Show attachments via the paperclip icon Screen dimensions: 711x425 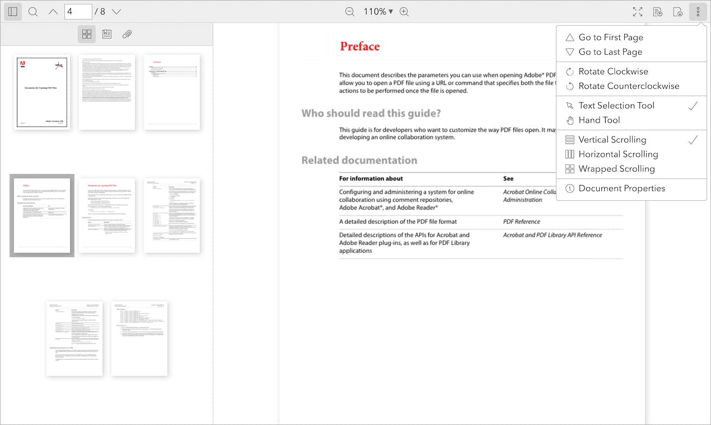tap(127, 34)
